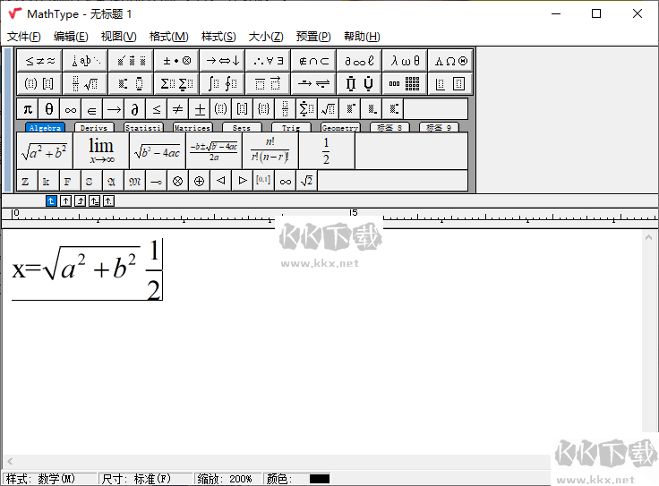The width and height of the screenshot is (659, 486).
Task: Open the logical symbols palette (∴∀∃)
Action: 268,61
